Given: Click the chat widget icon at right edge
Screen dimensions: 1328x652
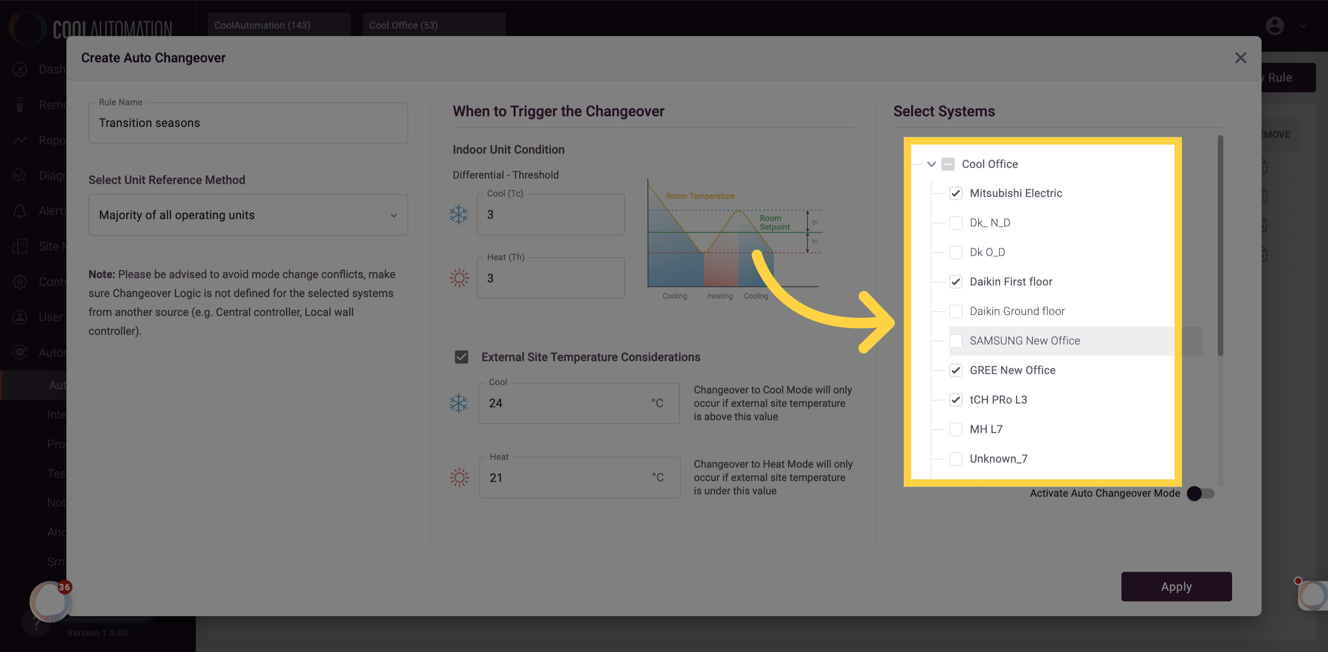Looking at the screenshot, I should [1312, 595].
